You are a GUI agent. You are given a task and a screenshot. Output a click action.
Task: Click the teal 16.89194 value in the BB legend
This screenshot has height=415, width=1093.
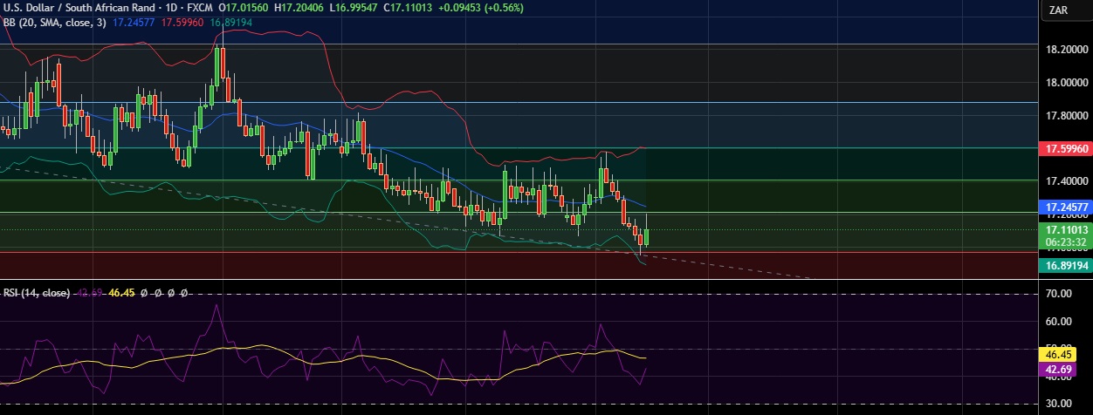[x=230, y=22]
